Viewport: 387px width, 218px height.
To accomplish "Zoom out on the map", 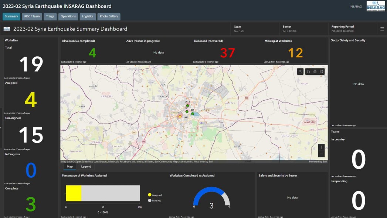I will (x=321, y=154).
